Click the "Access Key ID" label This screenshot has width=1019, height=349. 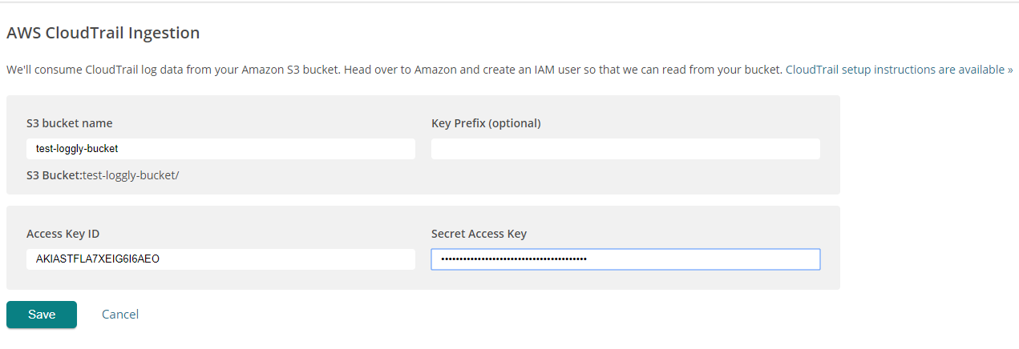click(x=63, y=234)
